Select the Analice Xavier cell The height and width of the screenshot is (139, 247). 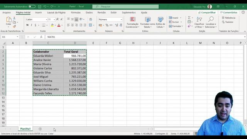[x=48, y=60]
